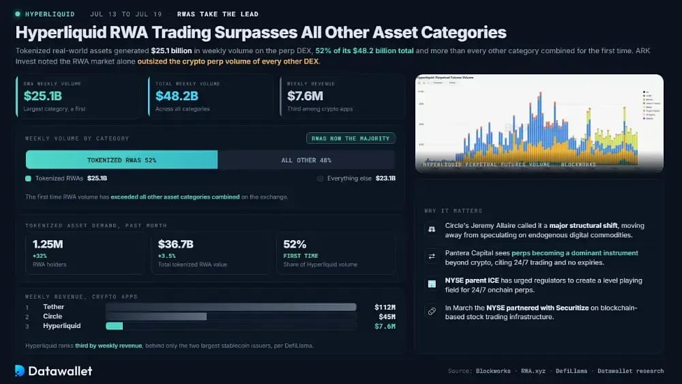Image resolution: width=682 pixels, height=384 pixels.
Task: Click the RWA Weekly Volume $25.1B card
Action: click(x=78, y=96)
